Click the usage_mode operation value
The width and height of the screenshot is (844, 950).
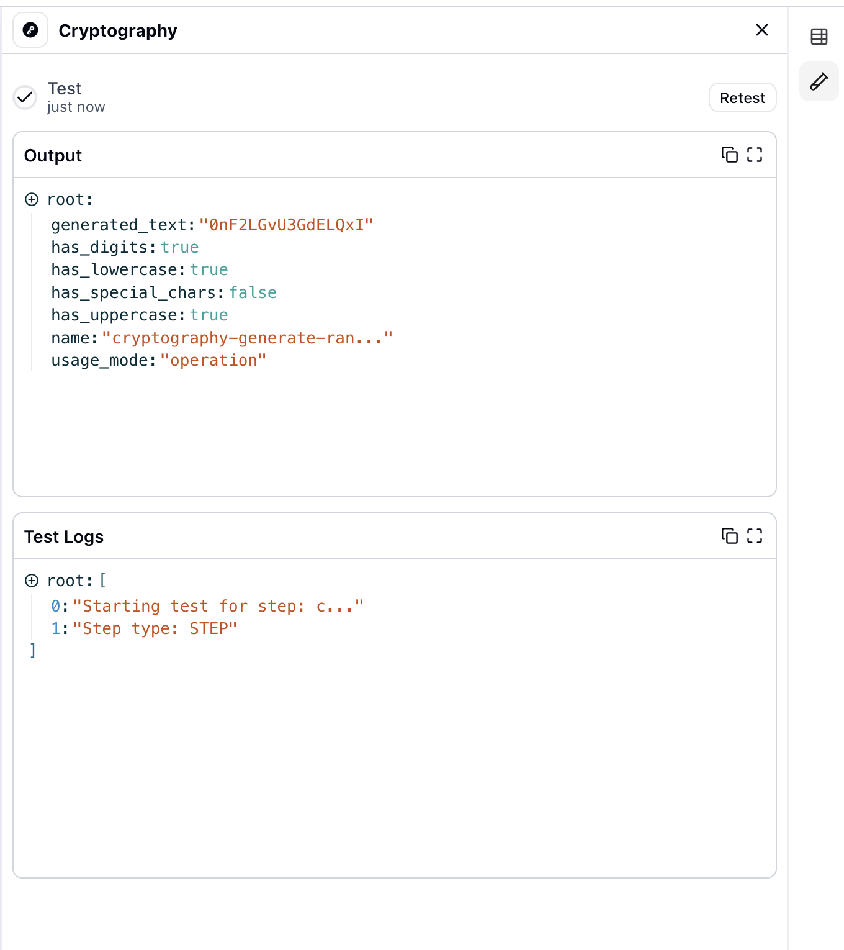click(x=213, y=360)
